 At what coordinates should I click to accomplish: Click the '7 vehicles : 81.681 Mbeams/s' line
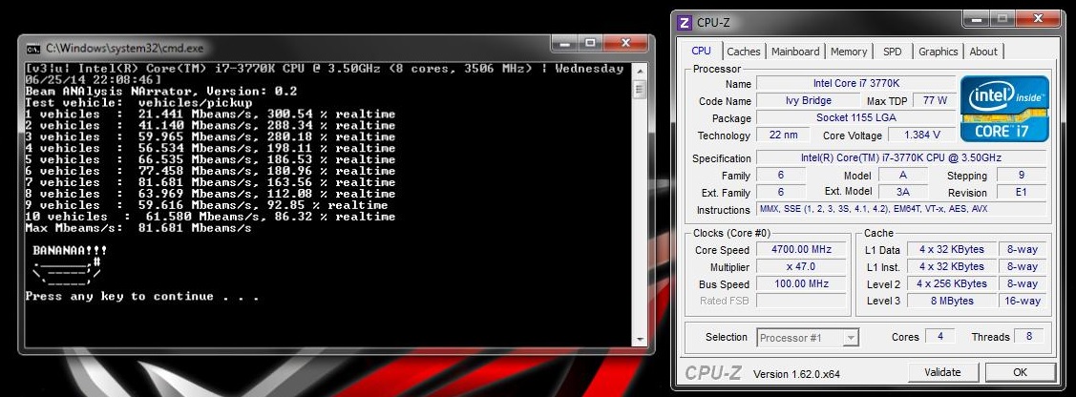pos(210,182)
